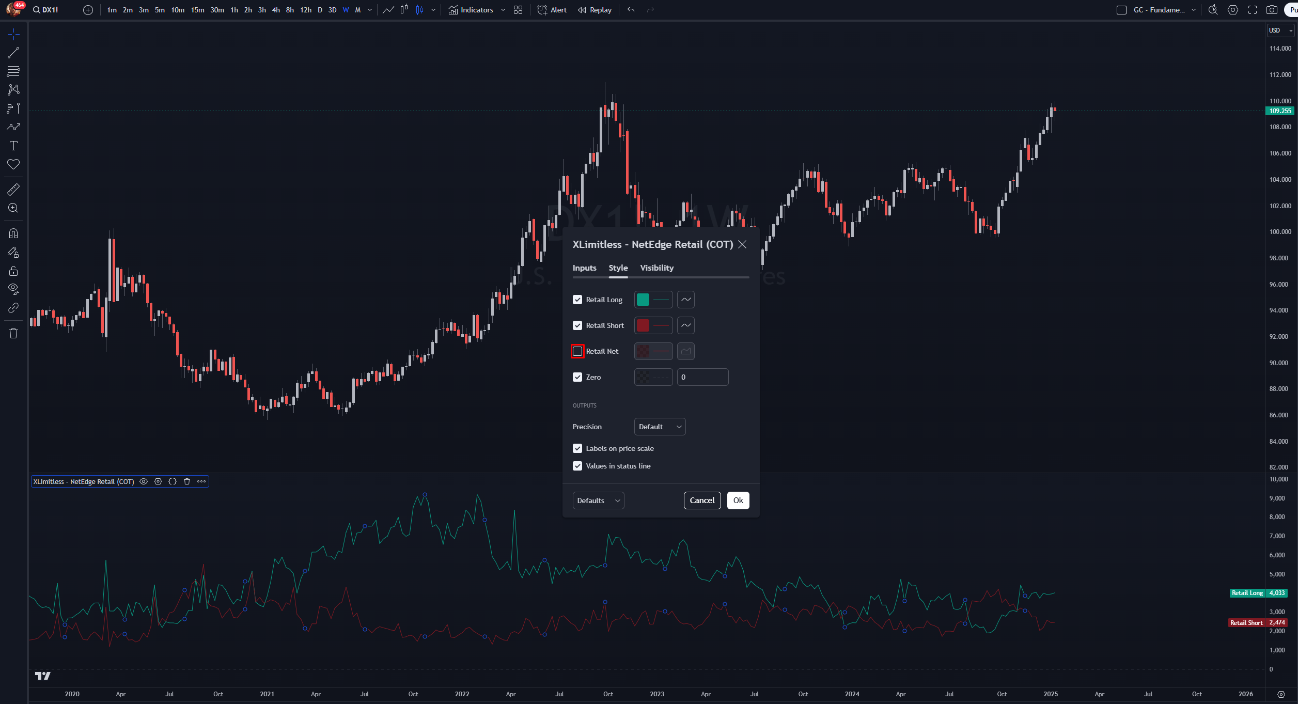
Task: Switch to the Visibility tab
Action: coord(656,268)
